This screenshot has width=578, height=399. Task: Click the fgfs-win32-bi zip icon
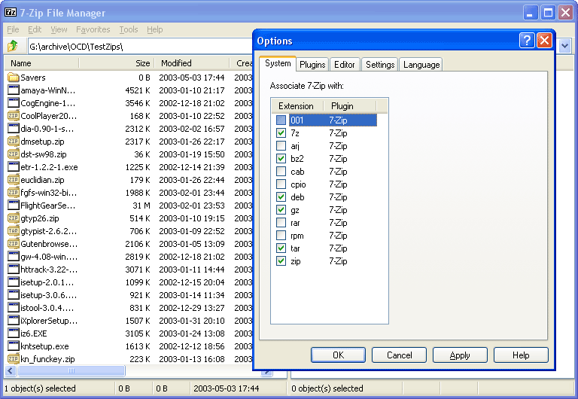pos(14,193)
